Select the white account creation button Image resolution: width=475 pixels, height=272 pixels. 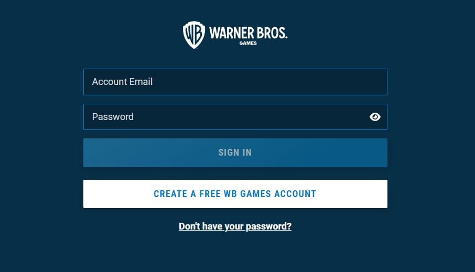pos(235,194)
